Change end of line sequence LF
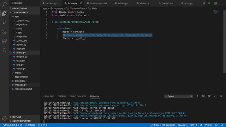 click(201, 125)
